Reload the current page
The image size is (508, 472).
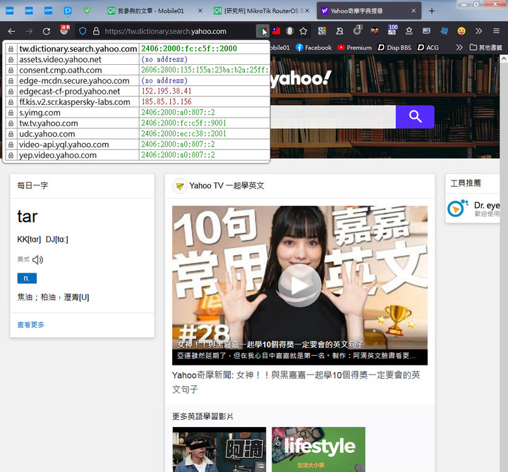point(47,31)
